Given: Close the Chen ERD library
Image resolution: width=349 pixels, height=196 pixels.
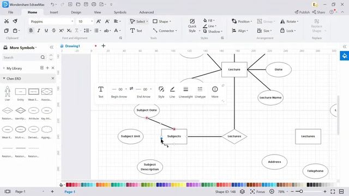Looking at the screenshot, I should pyautogui.click(x=53, y=78).
